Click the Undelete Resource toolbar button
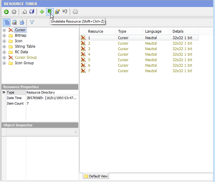215x182 pixels. (x=50, y=12)
